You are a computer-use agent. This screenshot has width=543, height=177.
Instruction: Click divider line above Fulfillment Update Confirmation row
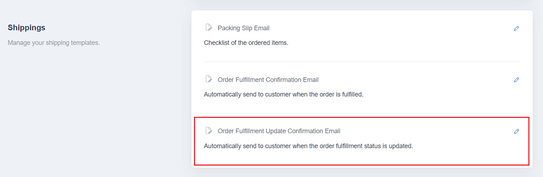[362, 114]
